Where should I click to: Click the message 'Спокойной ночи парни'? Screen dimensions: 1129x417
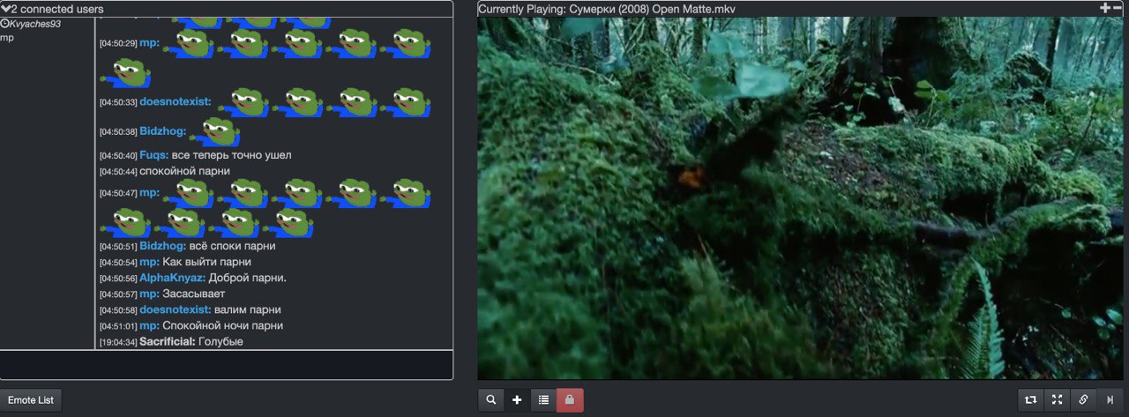[x=223, y=325]
